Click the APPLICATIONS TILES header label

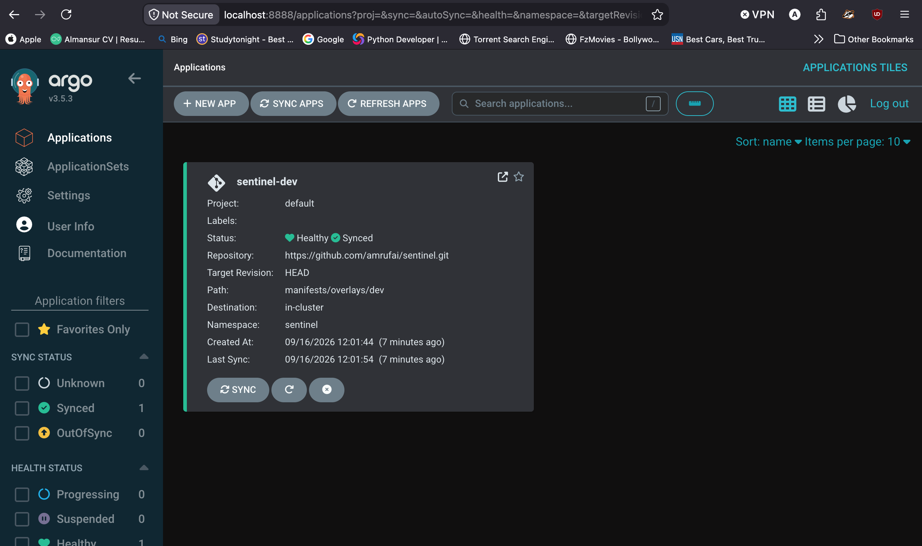pos(855,68)
